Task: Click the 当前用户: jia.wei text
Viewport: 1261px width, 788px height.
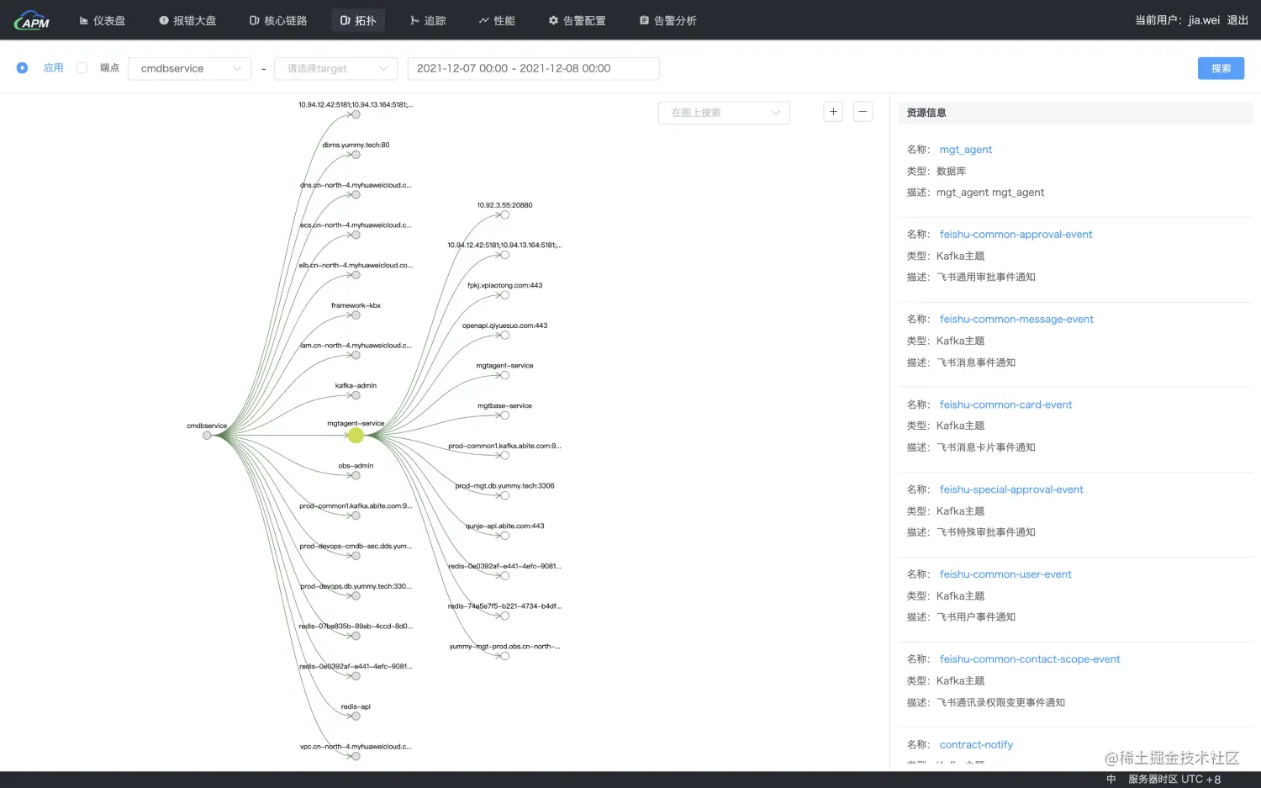Action: [1177, 20]
